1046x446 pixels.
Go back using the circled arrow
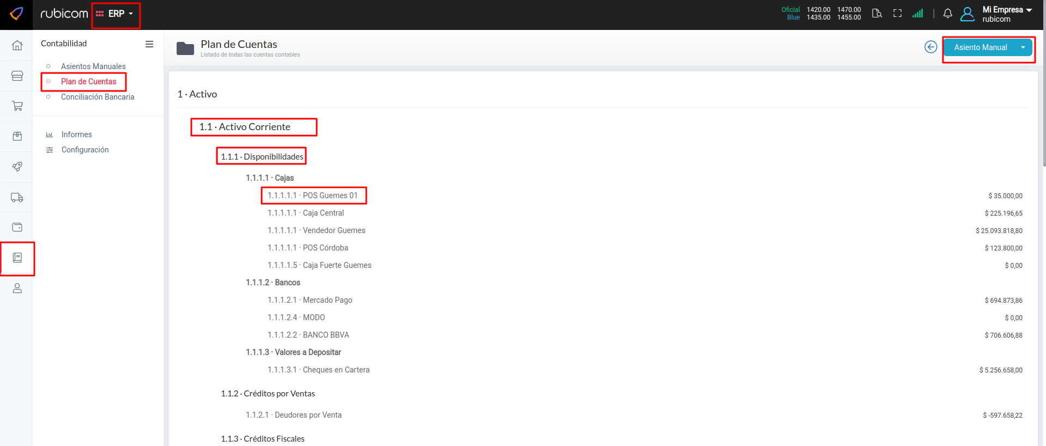point(930,47)
